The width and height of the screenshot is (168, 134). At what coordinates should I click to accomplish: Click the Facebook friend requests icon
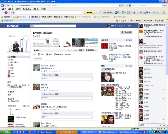[21, 26]
